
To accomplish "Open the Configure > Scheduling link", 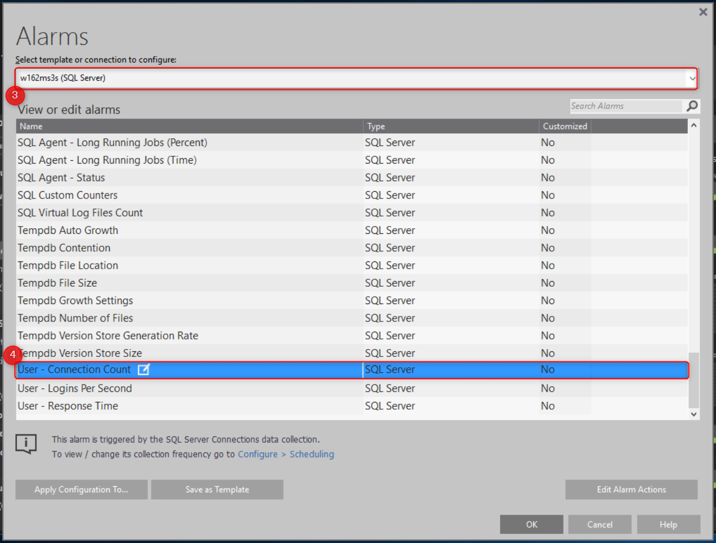I will click(x=286, y=454).
